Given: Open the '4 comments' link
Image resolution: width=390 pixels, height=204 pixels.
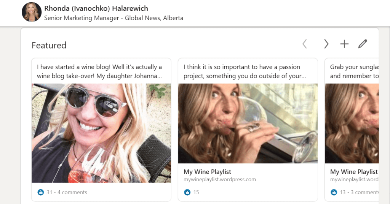Looking at the screenshot, I should tap(72, 192).
